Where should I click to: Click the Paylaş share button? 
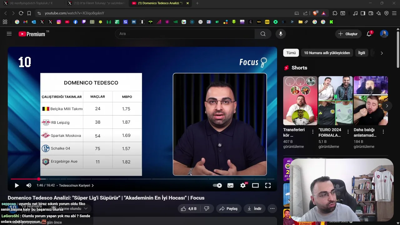[x=228, y=208]
